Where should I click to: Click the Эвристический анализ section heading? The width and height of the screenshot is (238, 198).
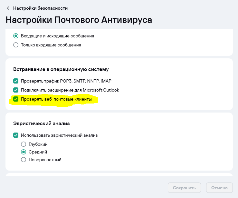click(x=42, y=124)
